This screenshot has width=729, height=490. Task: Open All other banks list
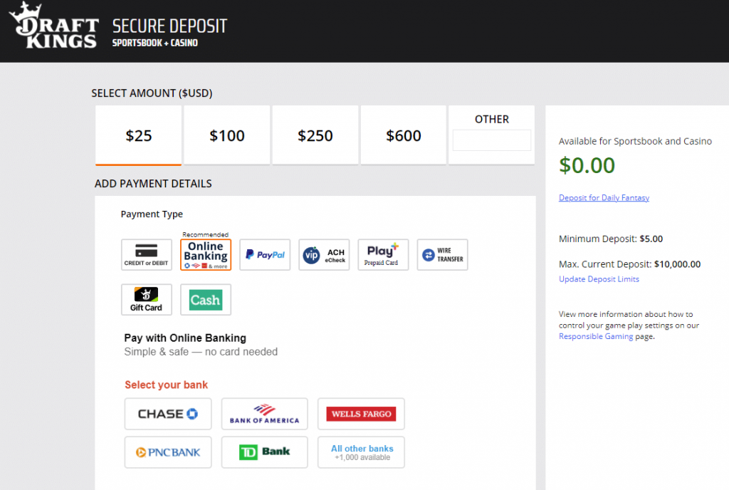tap(361, 452)
